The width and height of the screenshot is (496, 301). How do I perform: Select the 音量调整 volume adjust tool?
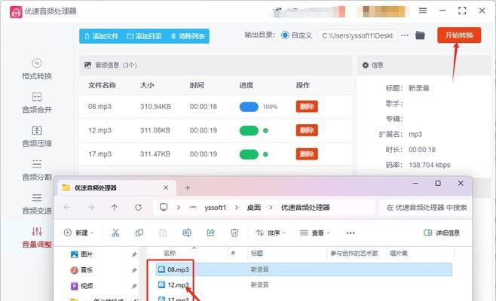[37, 238]
